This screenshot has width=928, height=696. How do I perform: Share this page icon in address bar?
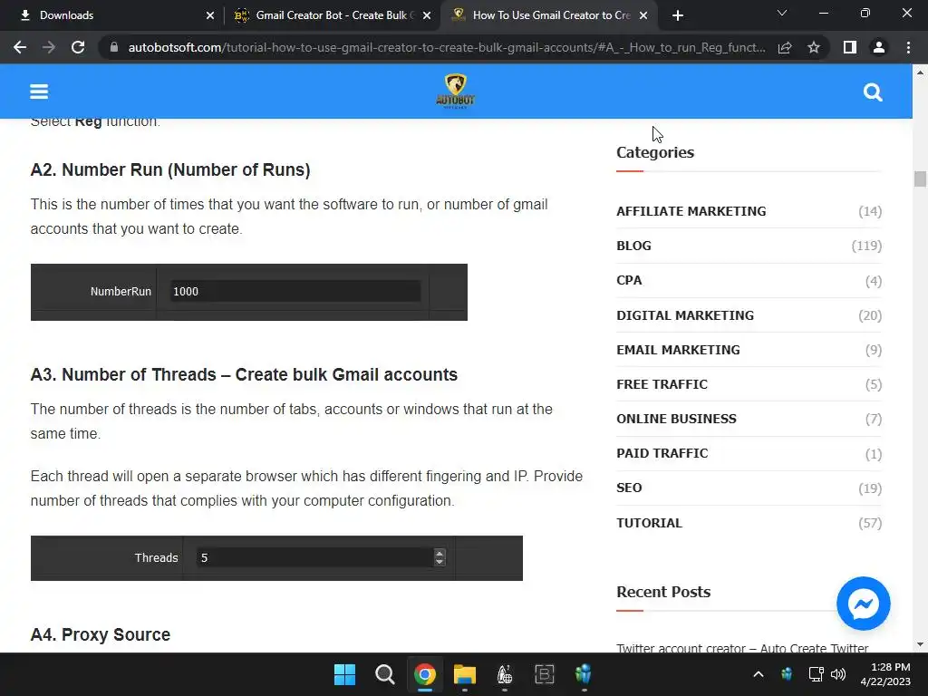tap(785, 47)
